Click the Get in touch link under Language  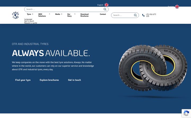29,21
